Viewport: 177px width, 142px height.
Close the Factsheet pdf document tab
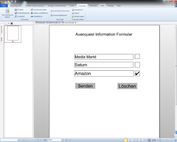pos(59,23)
